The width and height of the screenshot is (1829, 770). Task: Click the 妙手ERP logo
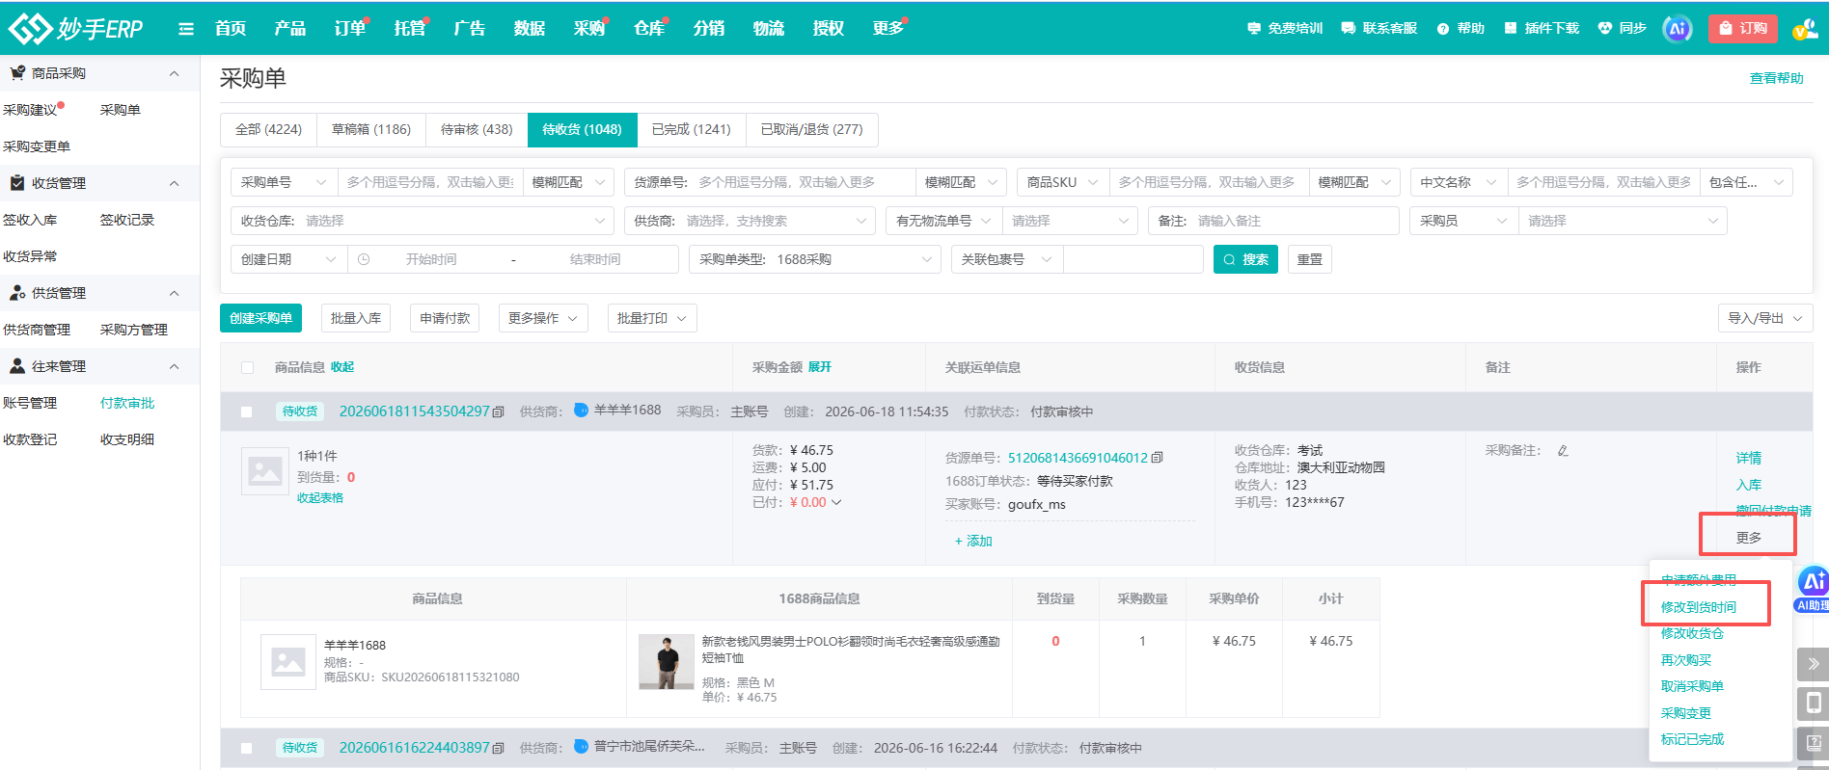click(75, 29)
